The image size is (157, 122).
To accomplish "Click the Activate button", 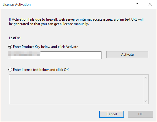I will pyautogui.click(x=127, y=55).
